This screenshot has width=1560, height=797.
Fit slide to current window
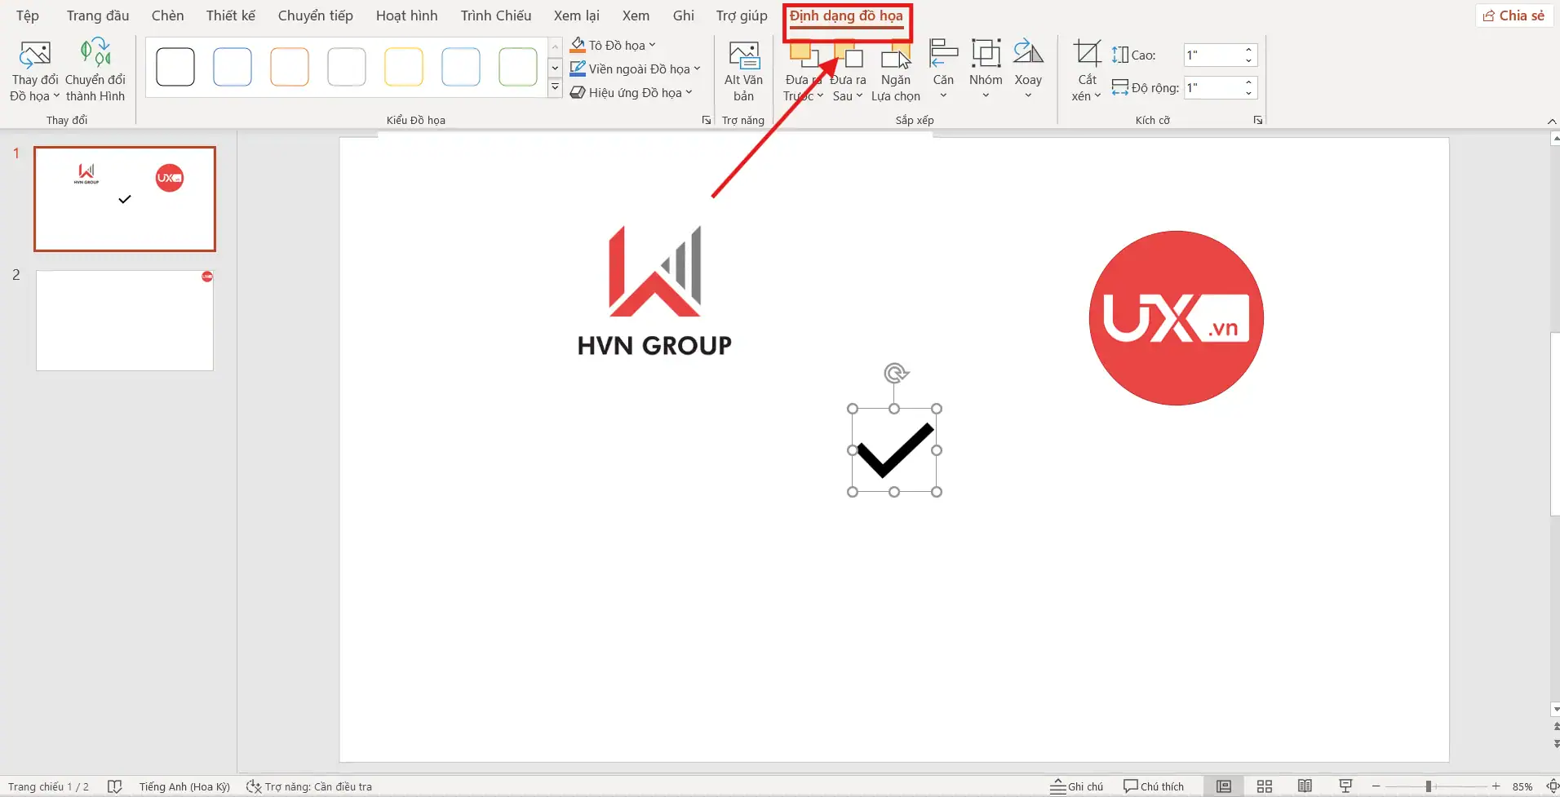point(1552,786)
